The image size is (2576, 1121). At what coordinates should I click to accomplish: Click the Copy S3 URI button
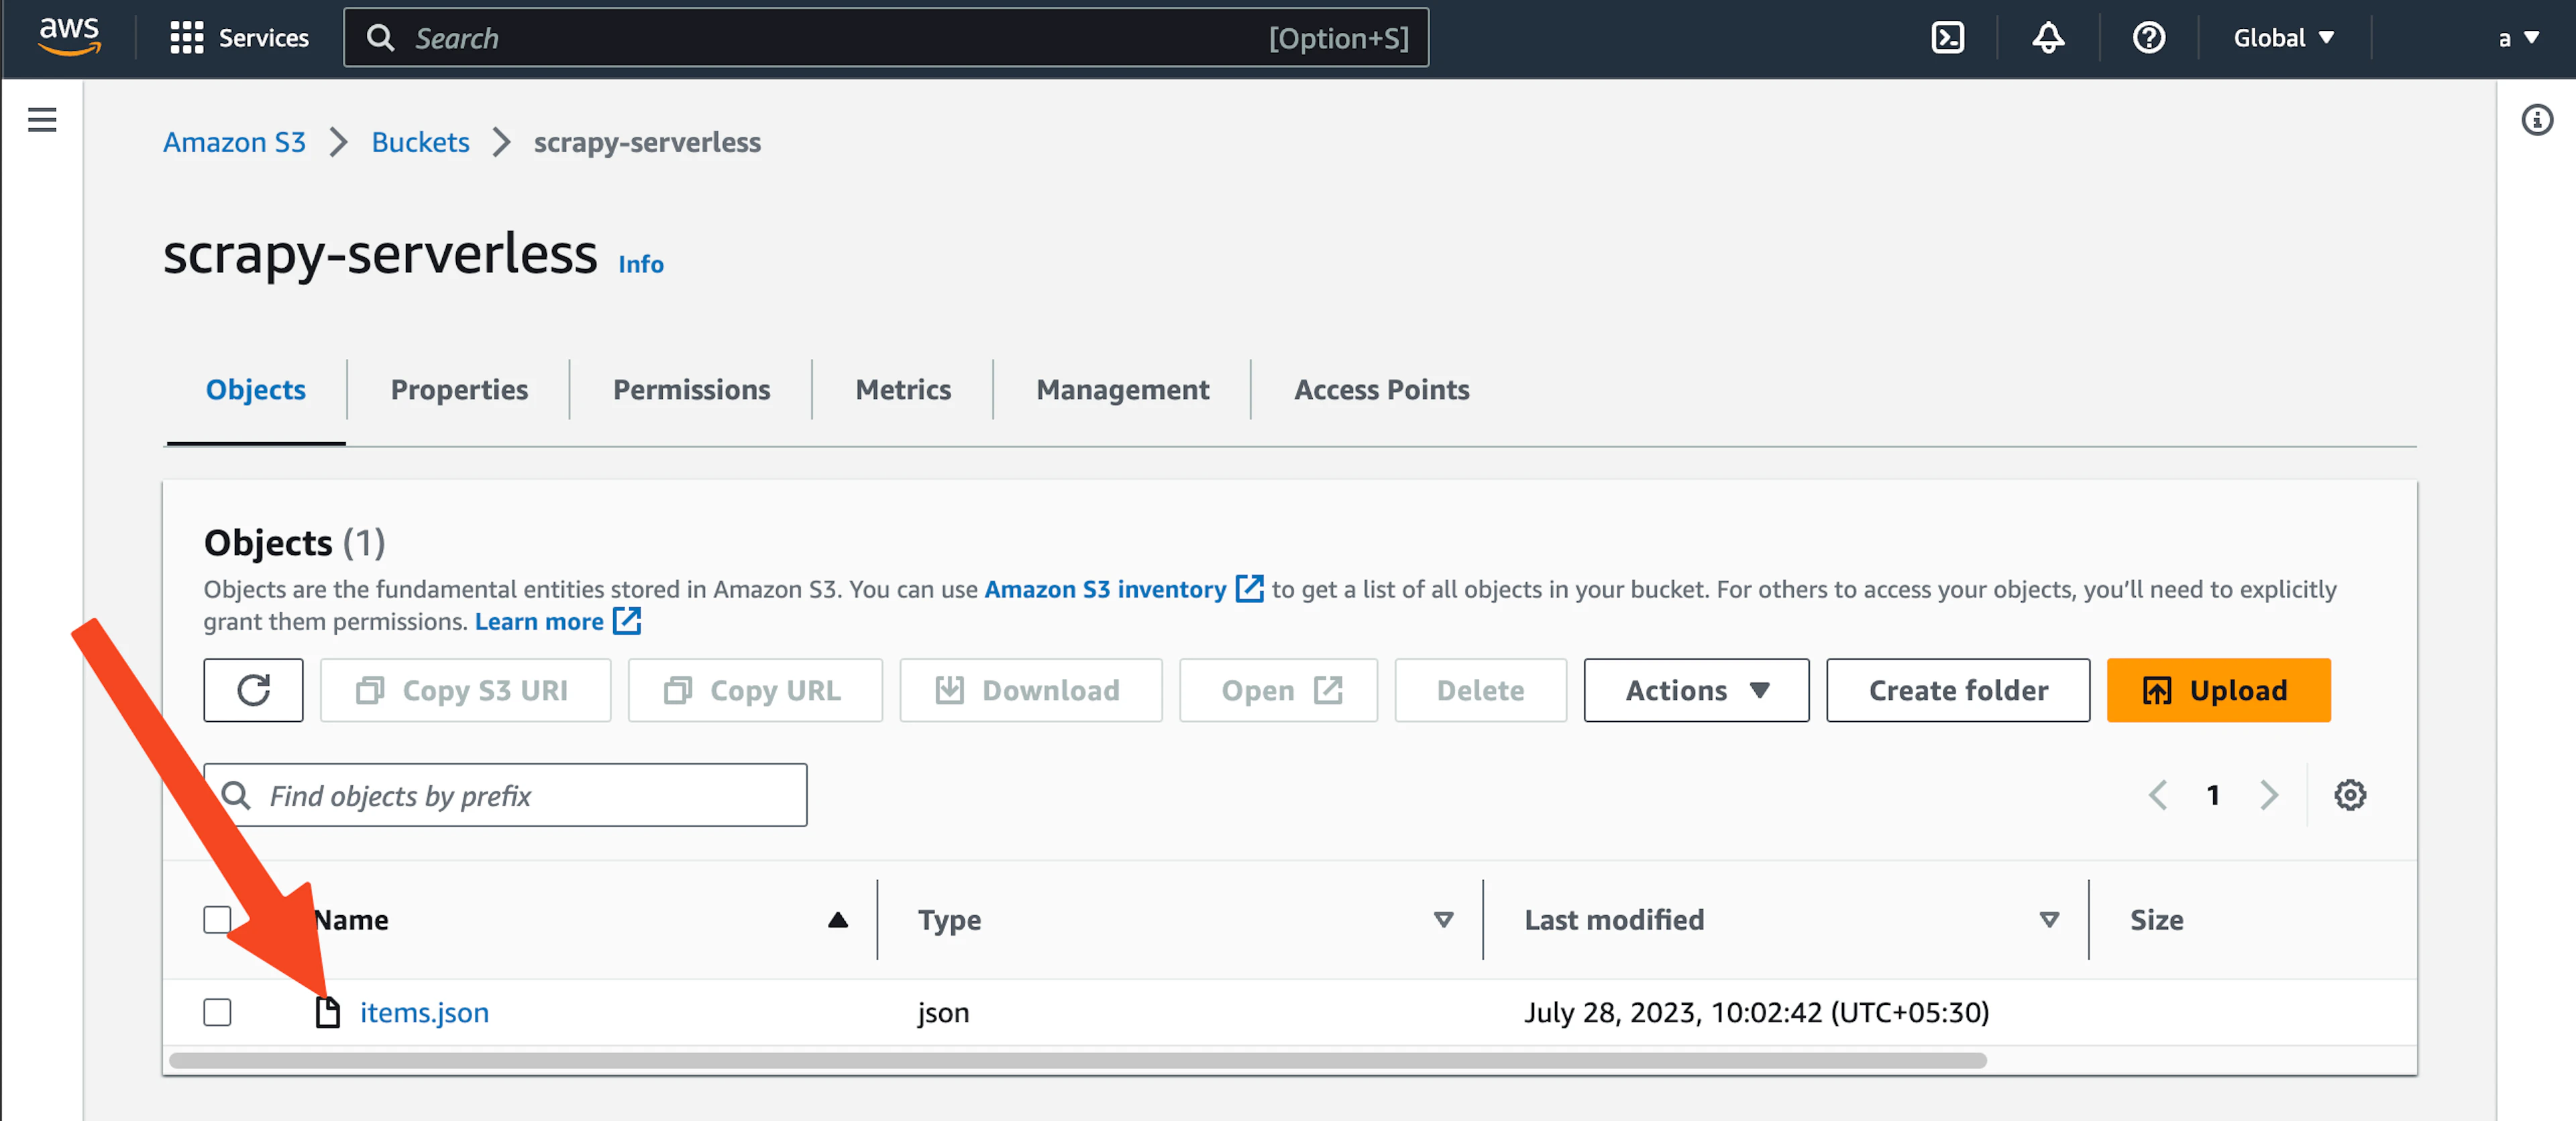click(465, 690)
